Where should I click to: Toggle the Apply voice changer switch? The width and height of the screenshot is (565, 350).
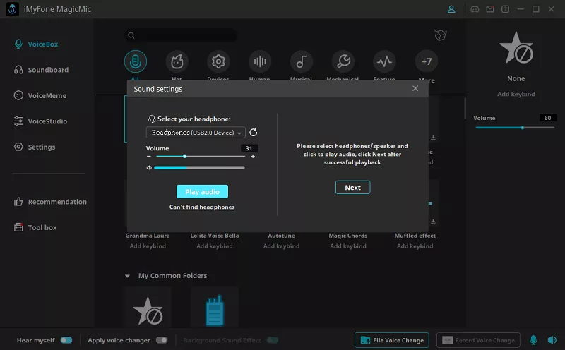[x=162, y=340]
